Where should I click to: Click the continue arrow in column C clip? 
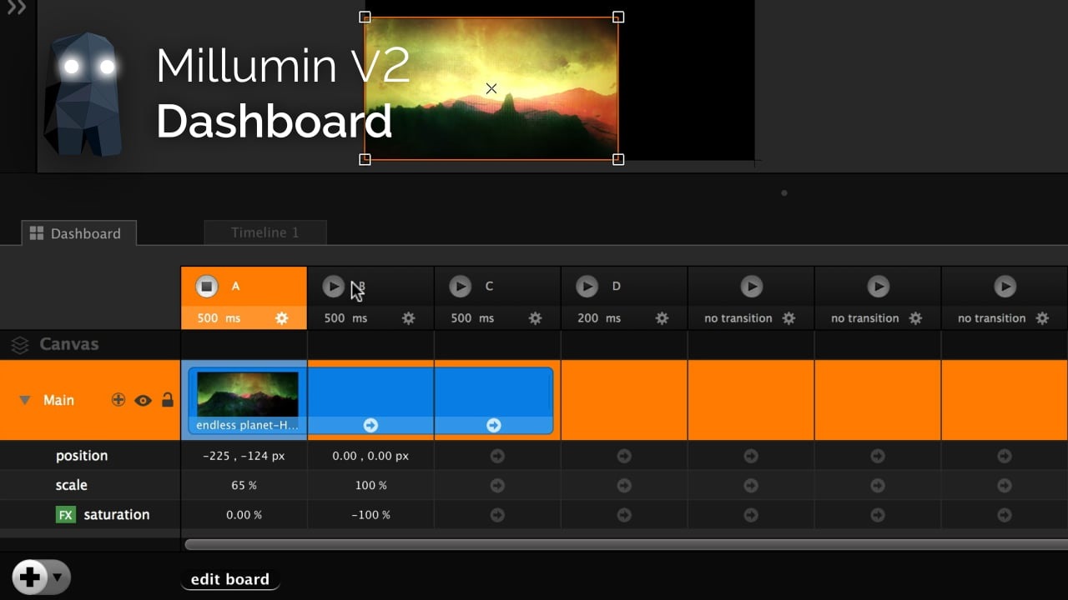(x=494, y=425)
